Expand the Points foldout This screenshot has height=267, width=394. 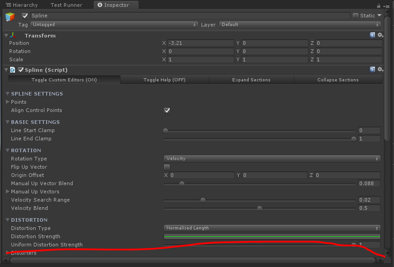7,102
